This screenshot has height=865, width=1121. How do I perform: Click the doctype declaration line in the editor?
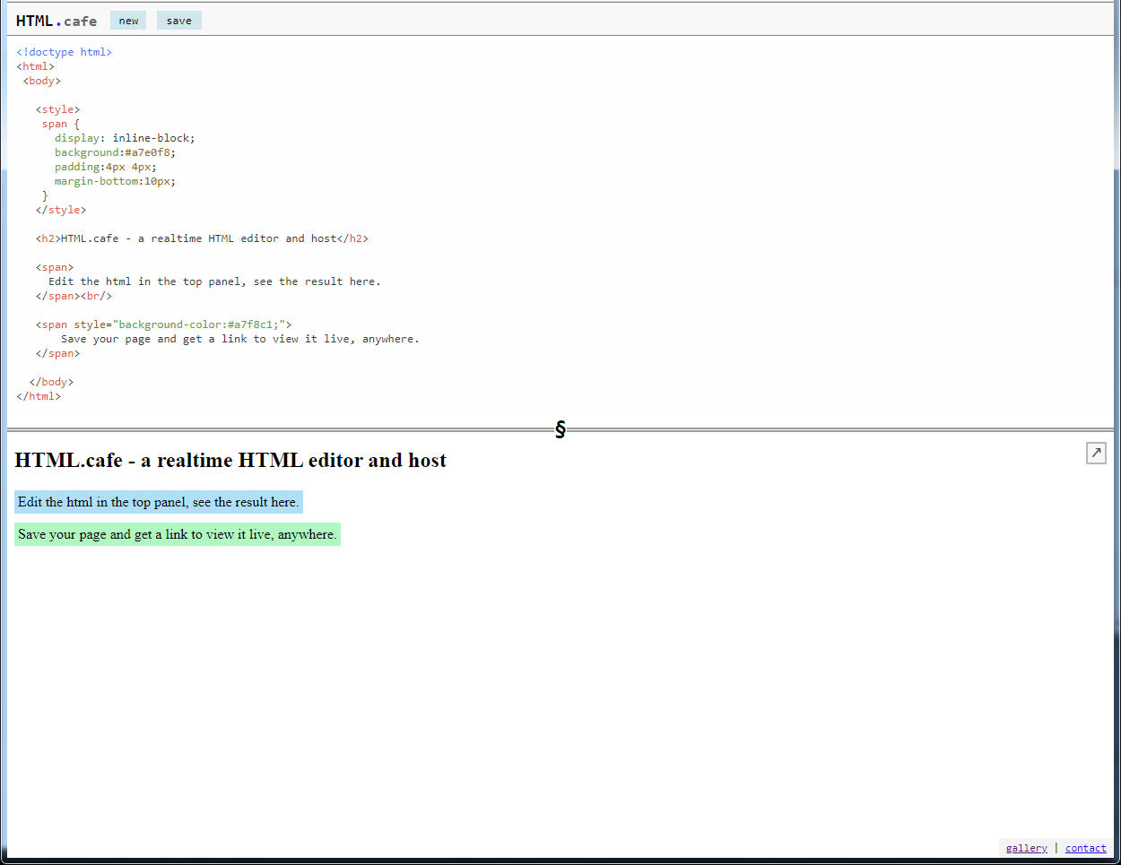pos(63,51)
